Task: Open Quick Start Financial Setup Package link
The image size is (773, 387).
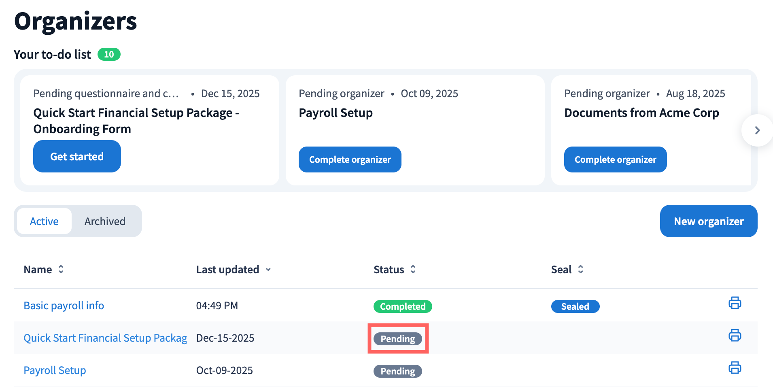Action: point(105,338)
